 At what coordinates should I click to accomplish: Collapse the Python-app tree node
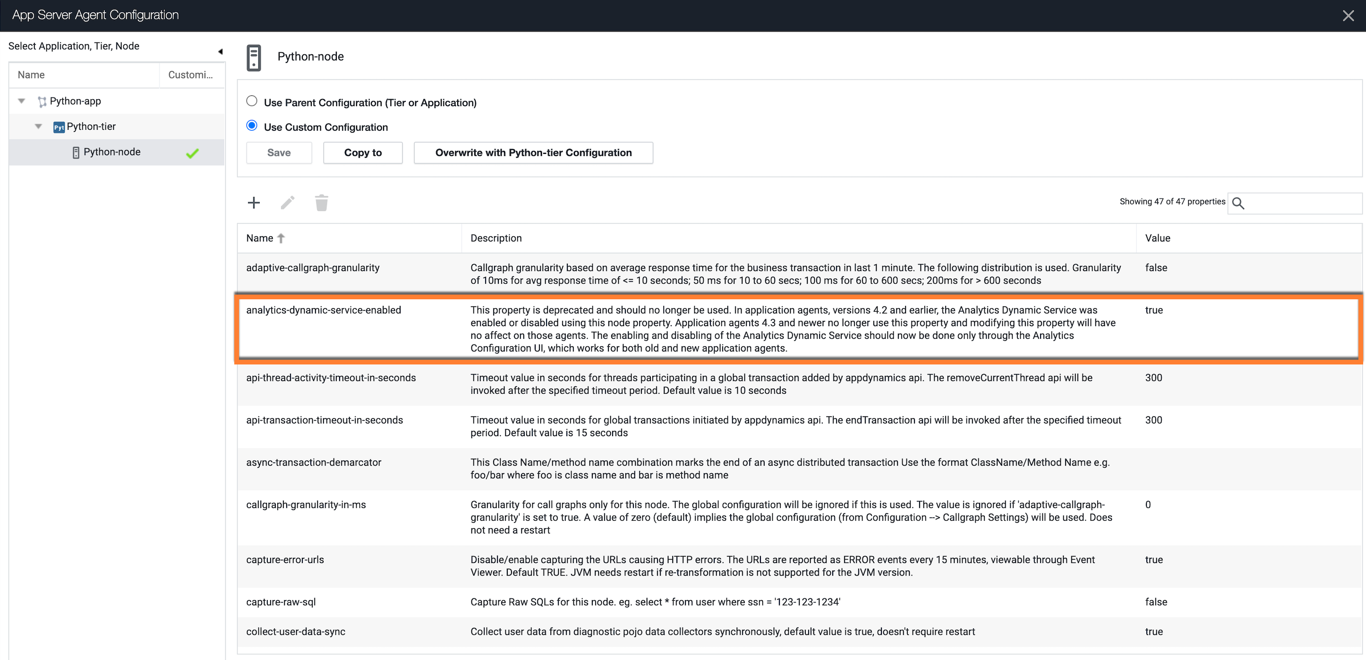tap(21, 101)
